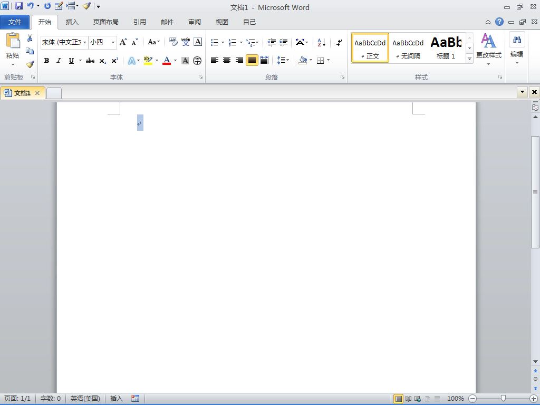Click the bullet list icon
The height and width of the screenshot is (405, 540).
(215, 42)
